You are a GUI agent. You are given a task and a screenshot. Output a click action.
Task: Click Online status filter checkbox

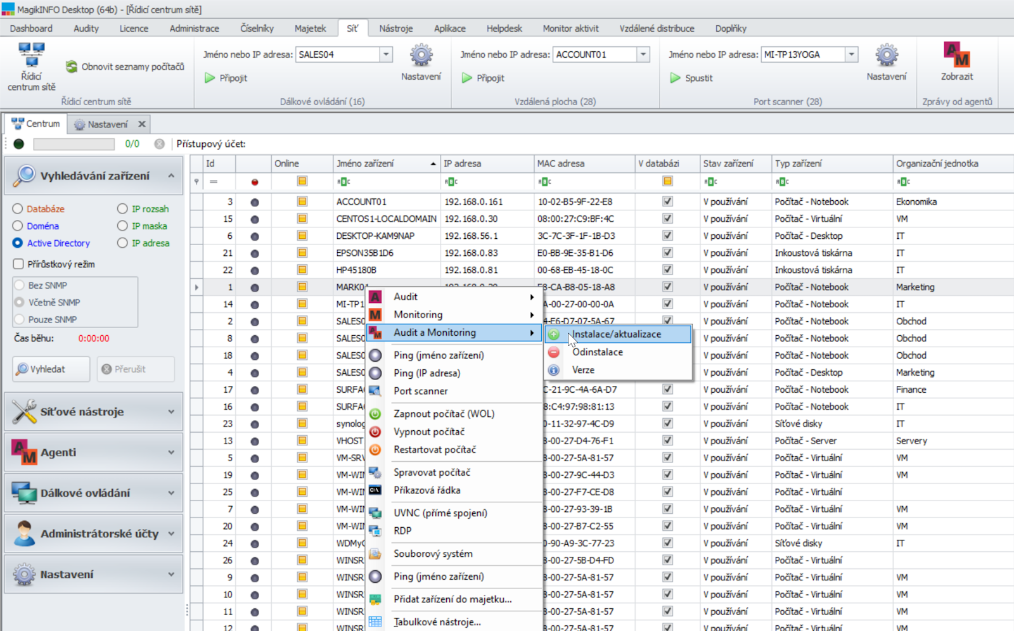302,181
